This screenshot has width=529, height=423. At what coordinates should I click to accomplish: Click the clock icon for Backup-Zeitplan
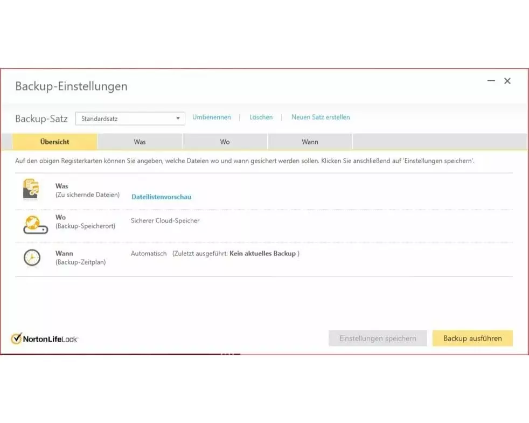32,258
